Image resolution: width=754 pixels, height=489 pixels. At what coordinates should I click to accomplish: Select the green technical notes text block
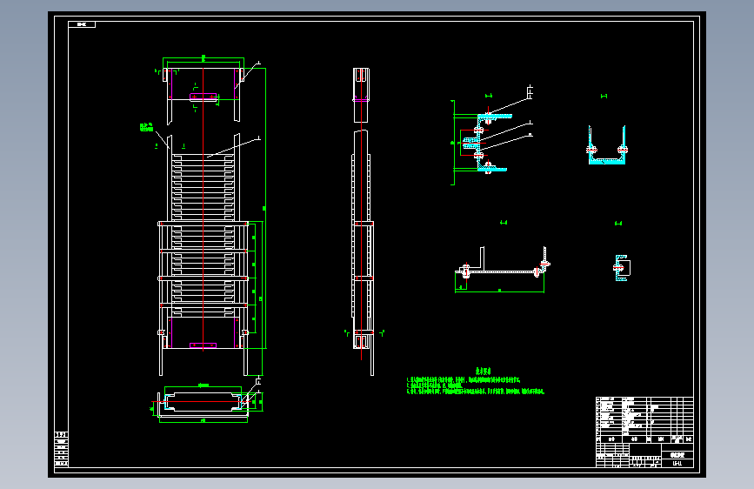(475, 386)
